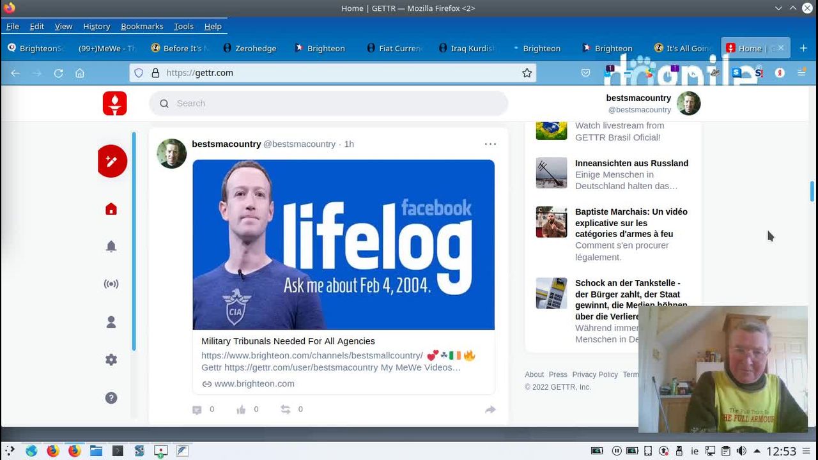Open the Home icon in GETTR sidebar
Viewport: 818px width, 460px height.
click(111, 210)
